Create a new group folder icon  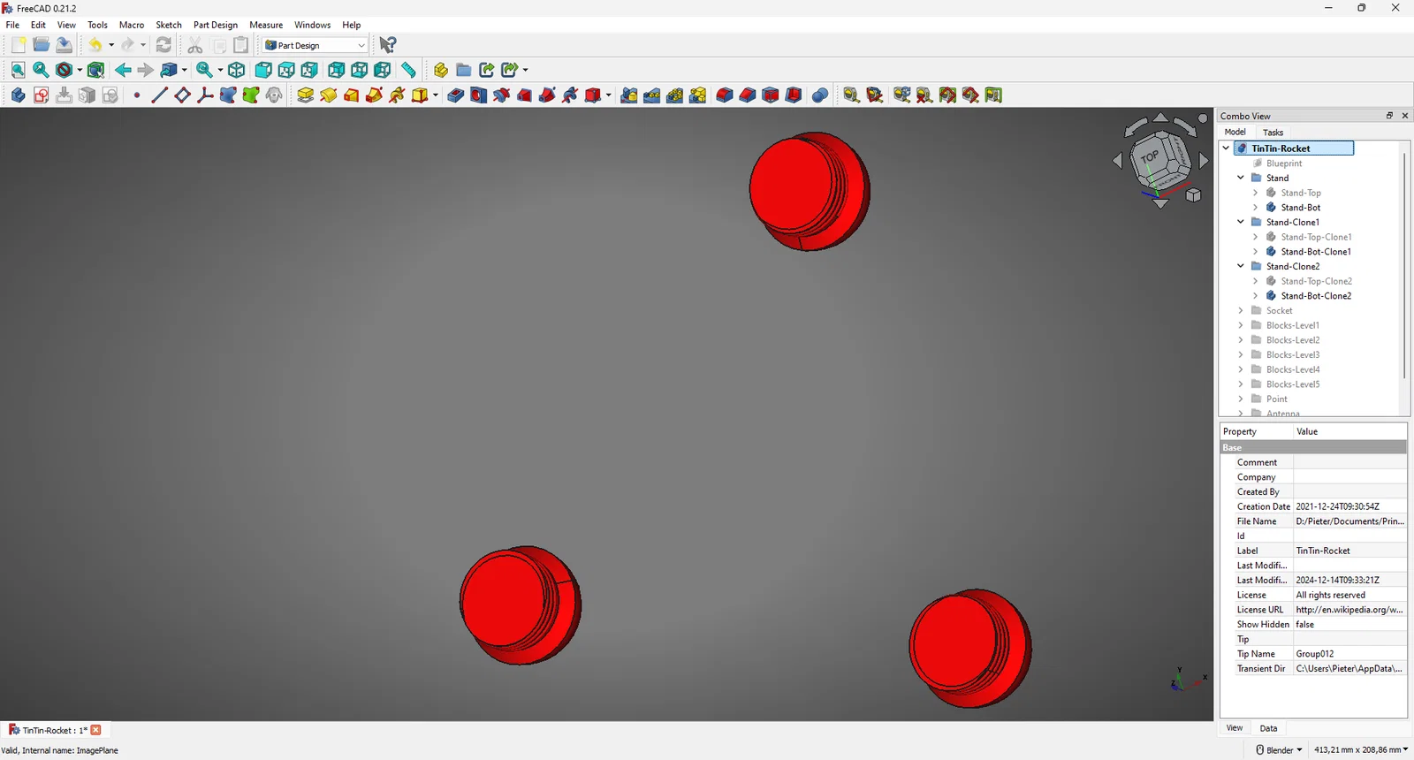point(464,70)
